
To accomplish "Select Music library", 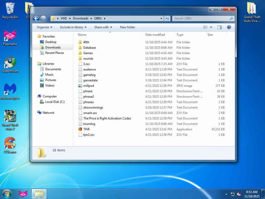I will pos(49,75).
